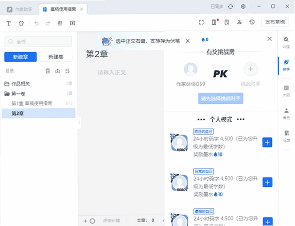Click the 新建章 button

[x=20, y=57]
